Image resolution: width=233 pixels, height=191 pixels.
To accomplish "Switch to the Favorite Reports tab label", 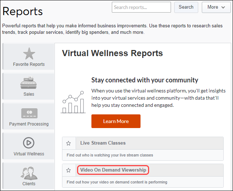I will 29,64.
